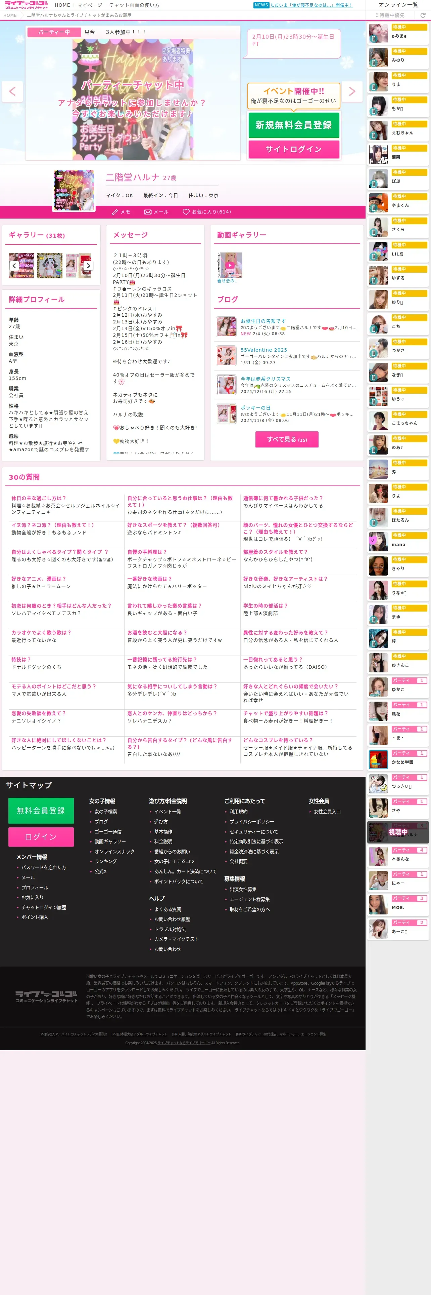
Task: Open blog post お誕生日の告知です
Action: [x=263, y=321]
